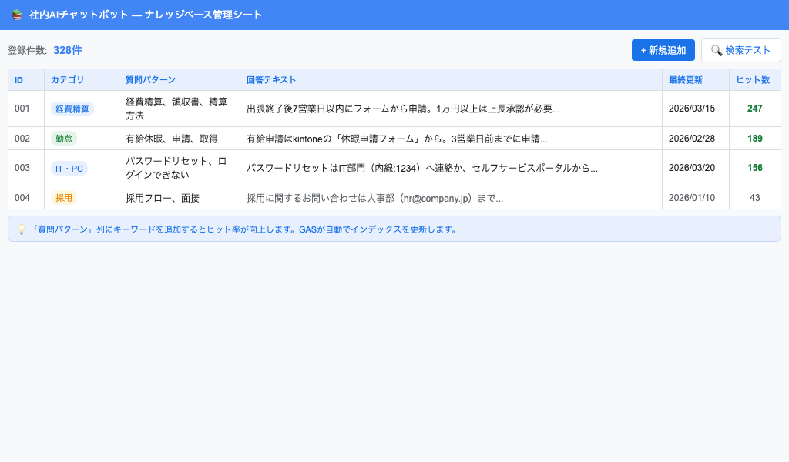Click the lightbulb tip icon
789x462 pixels.
point(21,229)
